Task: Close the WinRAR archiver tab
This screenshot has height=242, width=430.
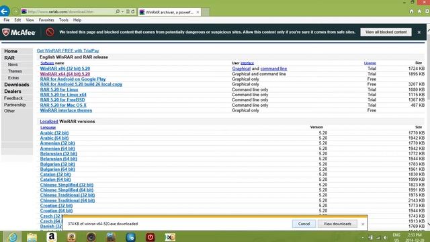Action: coord(198,12)
